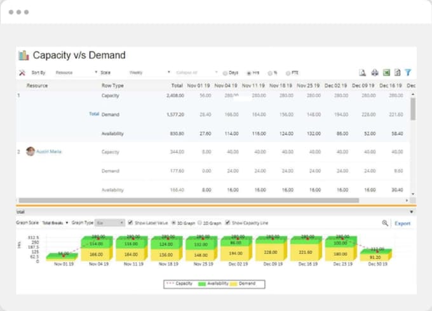Click the Austin Maria avatar photo
Screen dimensions: 432x311
point(30,151)
